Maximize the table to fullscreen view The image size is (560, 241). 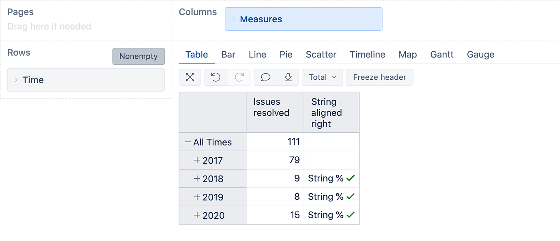pyautogui.click(x=190, y=77)
